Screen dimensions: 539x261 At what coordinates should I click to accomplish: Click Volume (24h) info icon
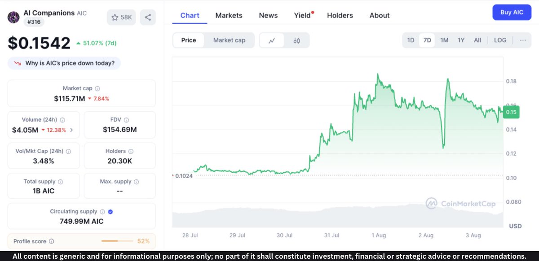62,120
